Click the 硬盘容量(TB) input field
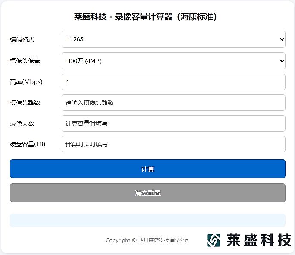 [174, 144]
